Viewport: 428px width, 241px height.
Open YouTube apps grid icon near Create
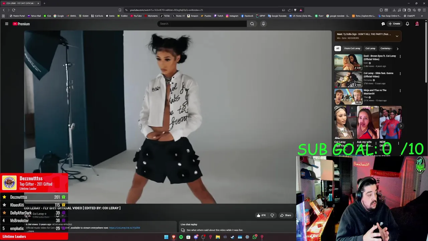tap(383, 24)
